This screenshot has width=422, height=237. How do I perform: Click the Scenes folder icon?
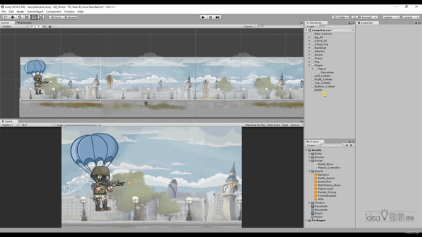coord(313,157)
